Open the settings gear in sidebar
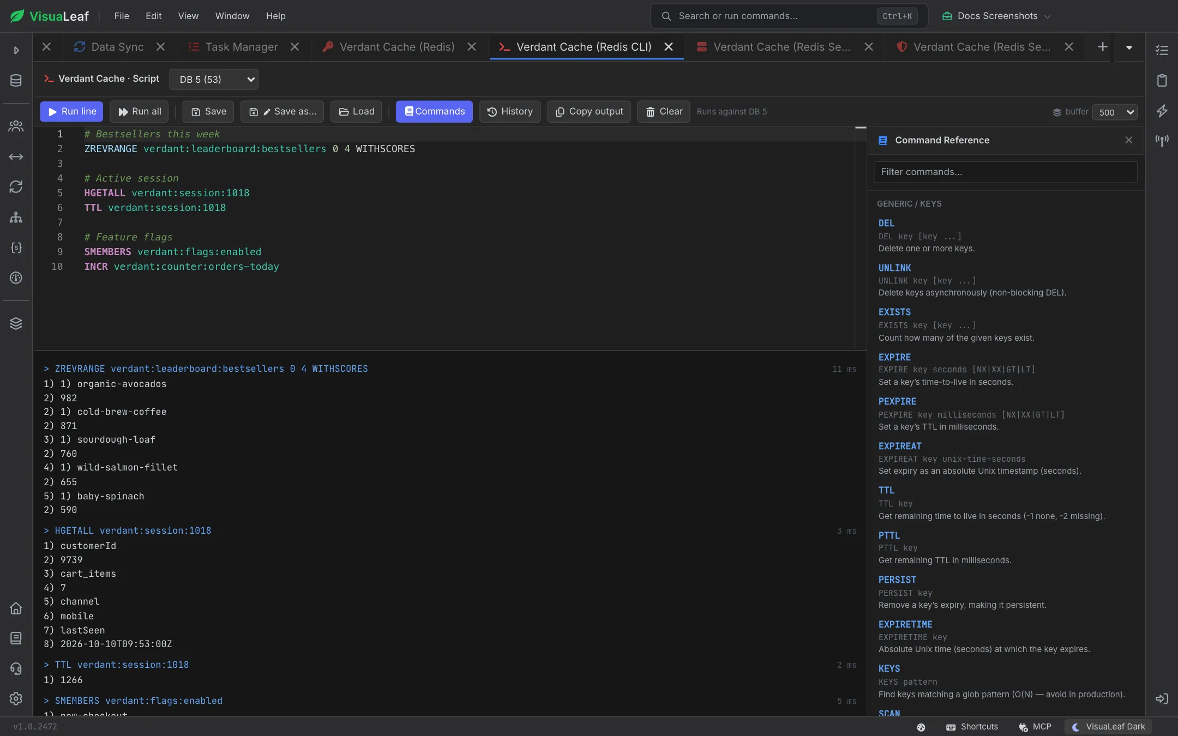1178x736 pixels. click(16, 699)
